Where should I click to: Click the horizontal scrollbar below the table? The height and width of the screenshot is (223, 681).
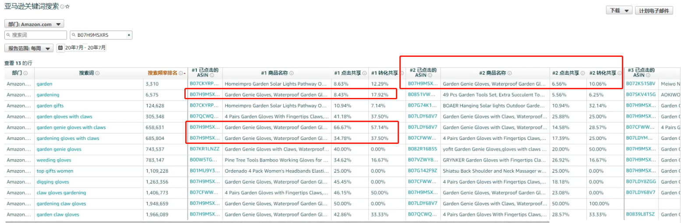[175, 222]
